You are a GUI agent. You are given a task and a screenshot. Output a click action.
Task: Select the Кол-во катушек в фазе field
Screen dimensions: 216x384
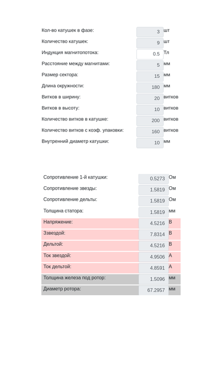150,32
